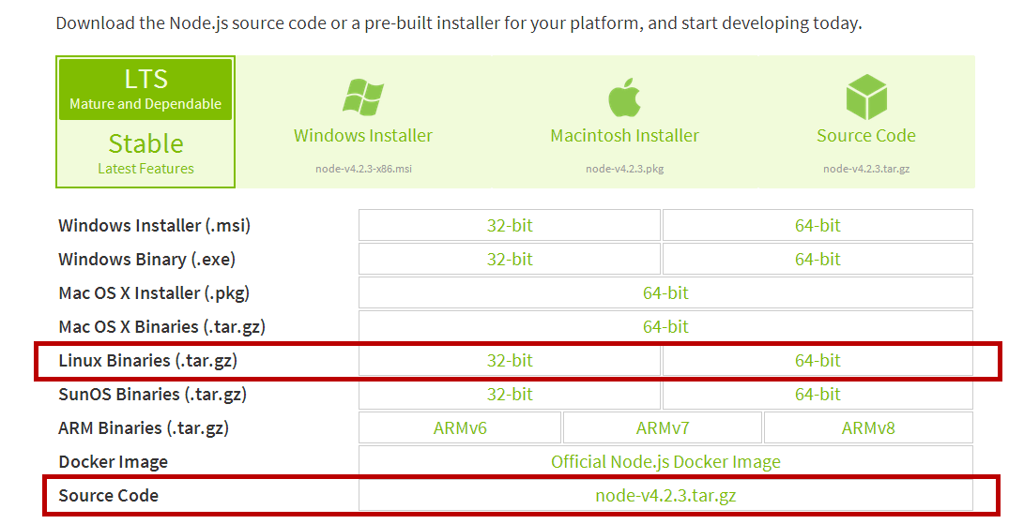The image size is (1024, 524).
Task: Download 64-bit Mac OS X Binaries (.tar.gz)
Action: tap(665, 326)
